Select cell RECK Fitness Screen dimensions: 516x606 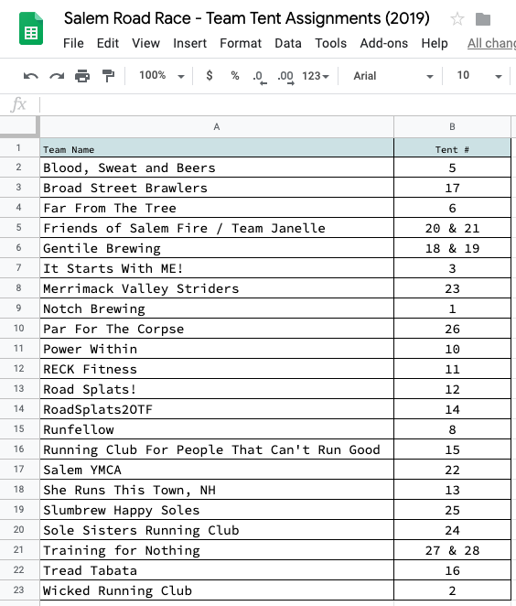[x=217, y=369]
